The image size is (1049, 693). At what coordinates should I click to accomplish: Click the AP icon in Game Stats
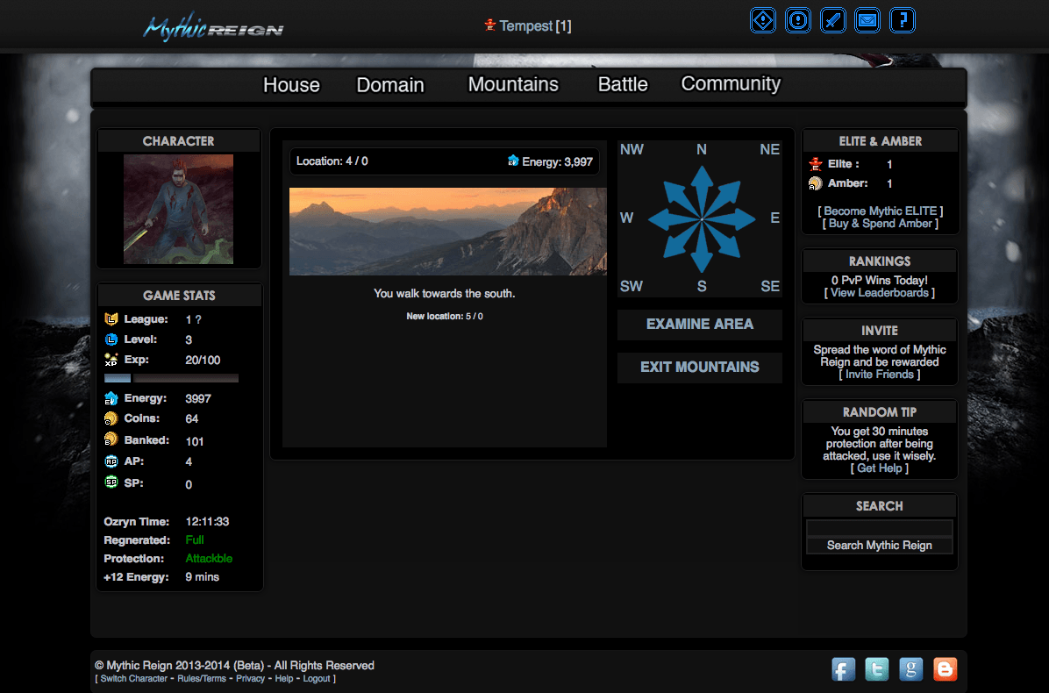click(111, 461)
